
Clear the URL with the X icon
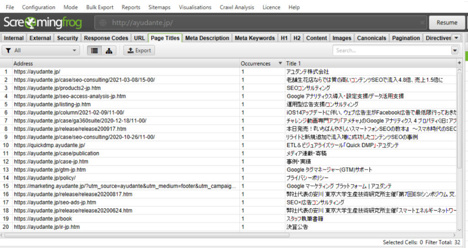pyautogui.click(x=422, y=23)
